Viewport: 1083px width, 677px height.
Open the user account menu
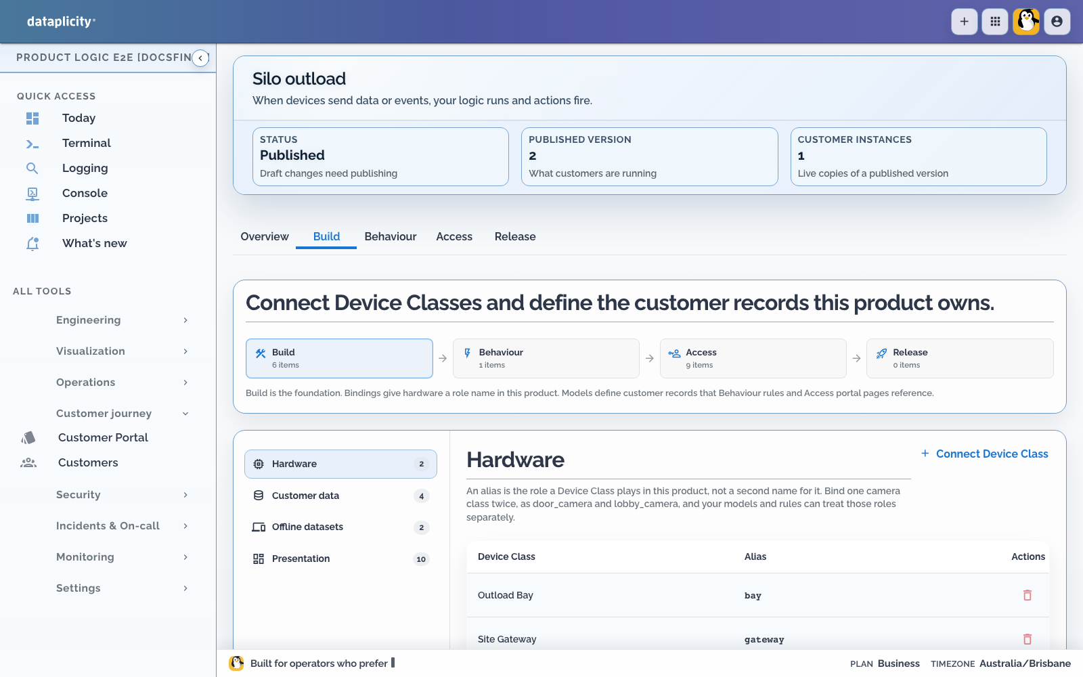tap(1057, 22)
